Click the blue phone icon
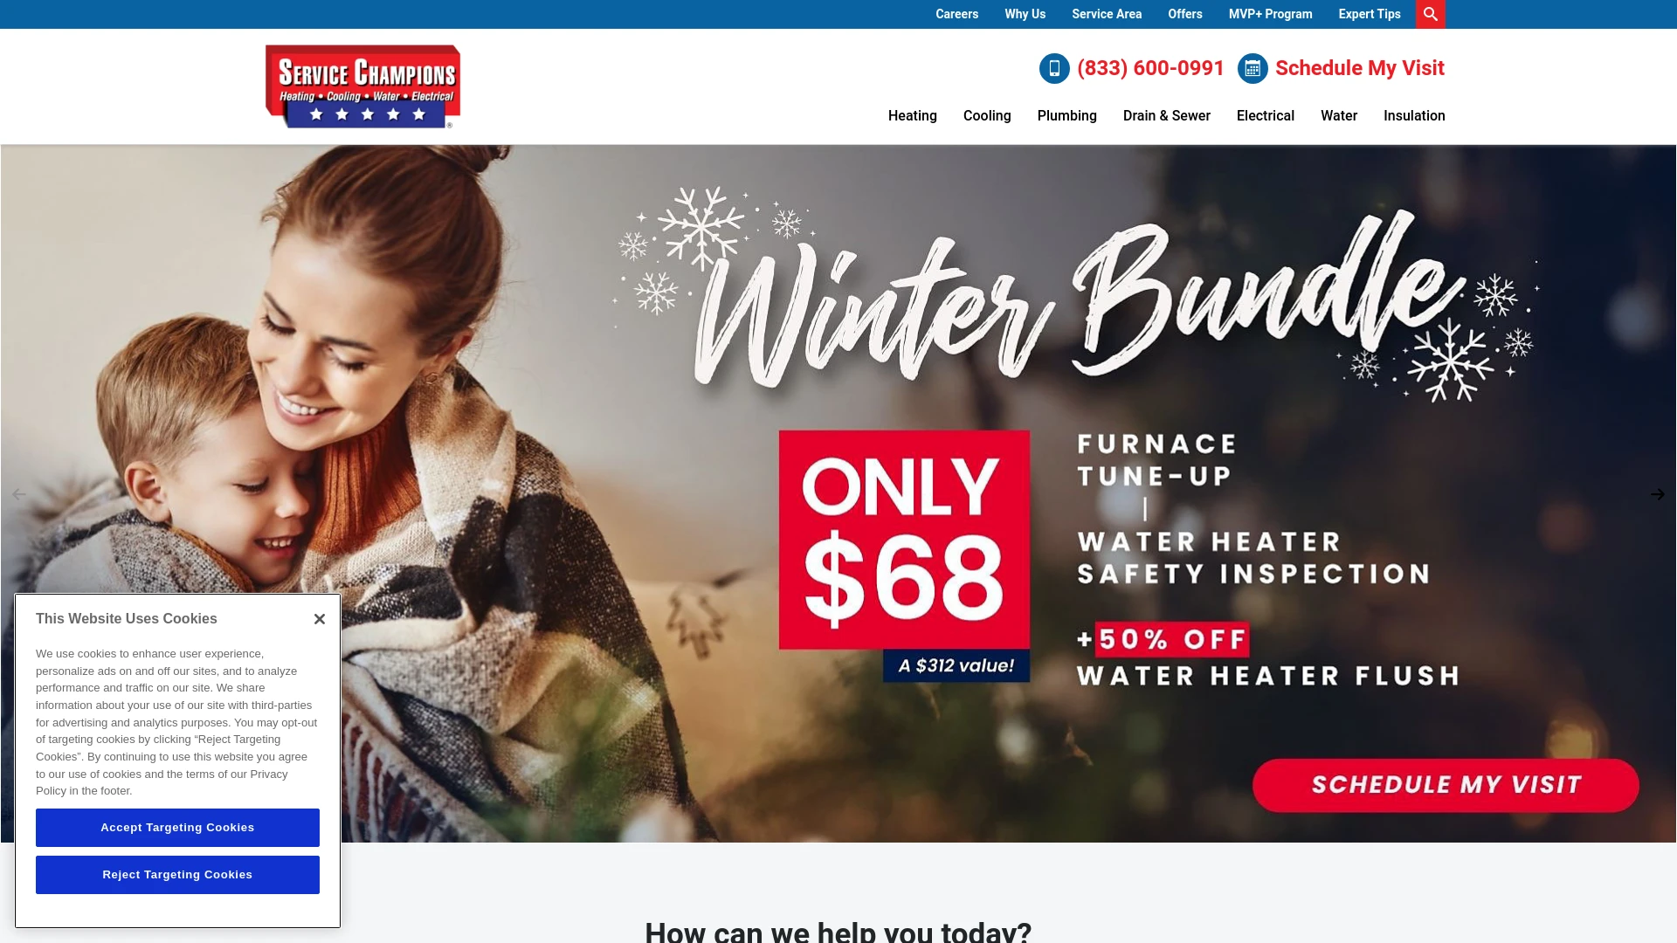Screen dimensions: 1677x943 [1054, 68]
